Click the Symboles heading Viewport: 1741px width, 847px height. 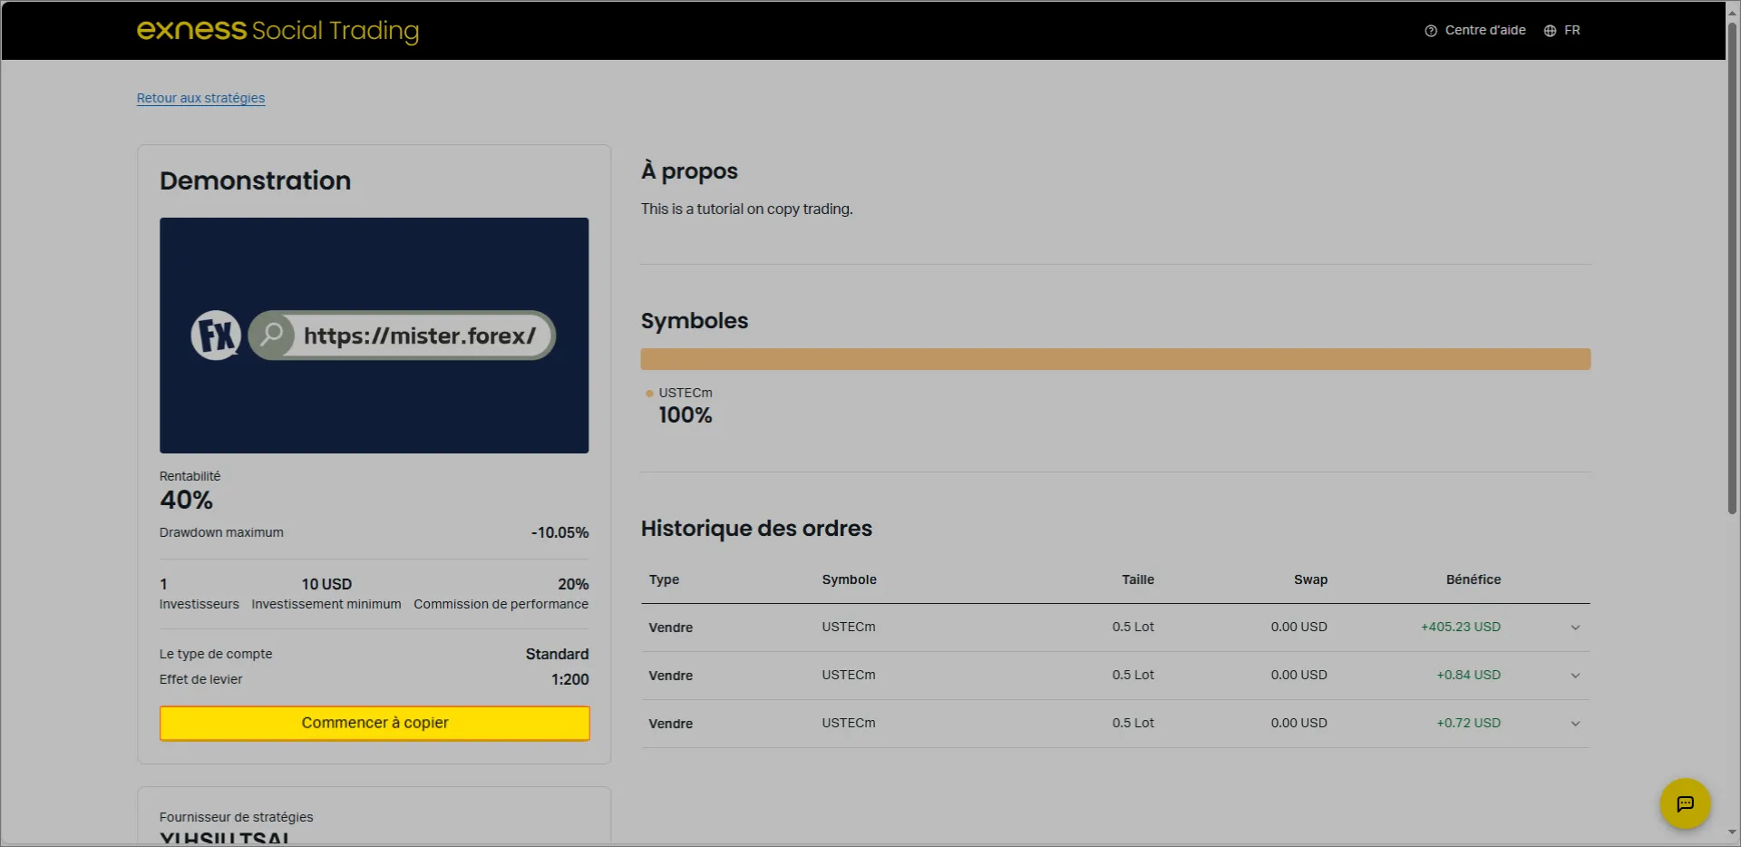695,321
